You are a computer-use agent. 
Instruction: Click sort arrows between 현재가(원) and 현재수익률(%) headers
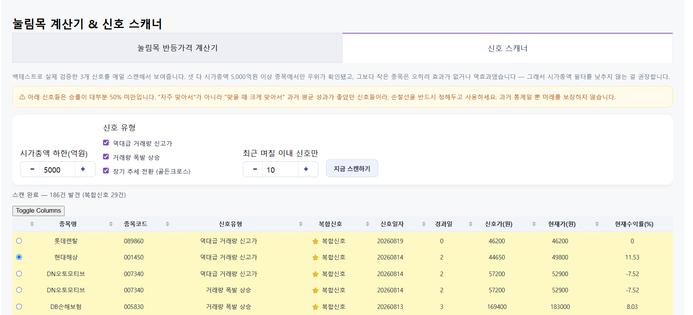[597, 224]
